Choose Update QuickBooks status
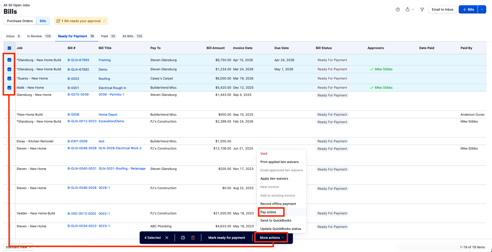 281,229
